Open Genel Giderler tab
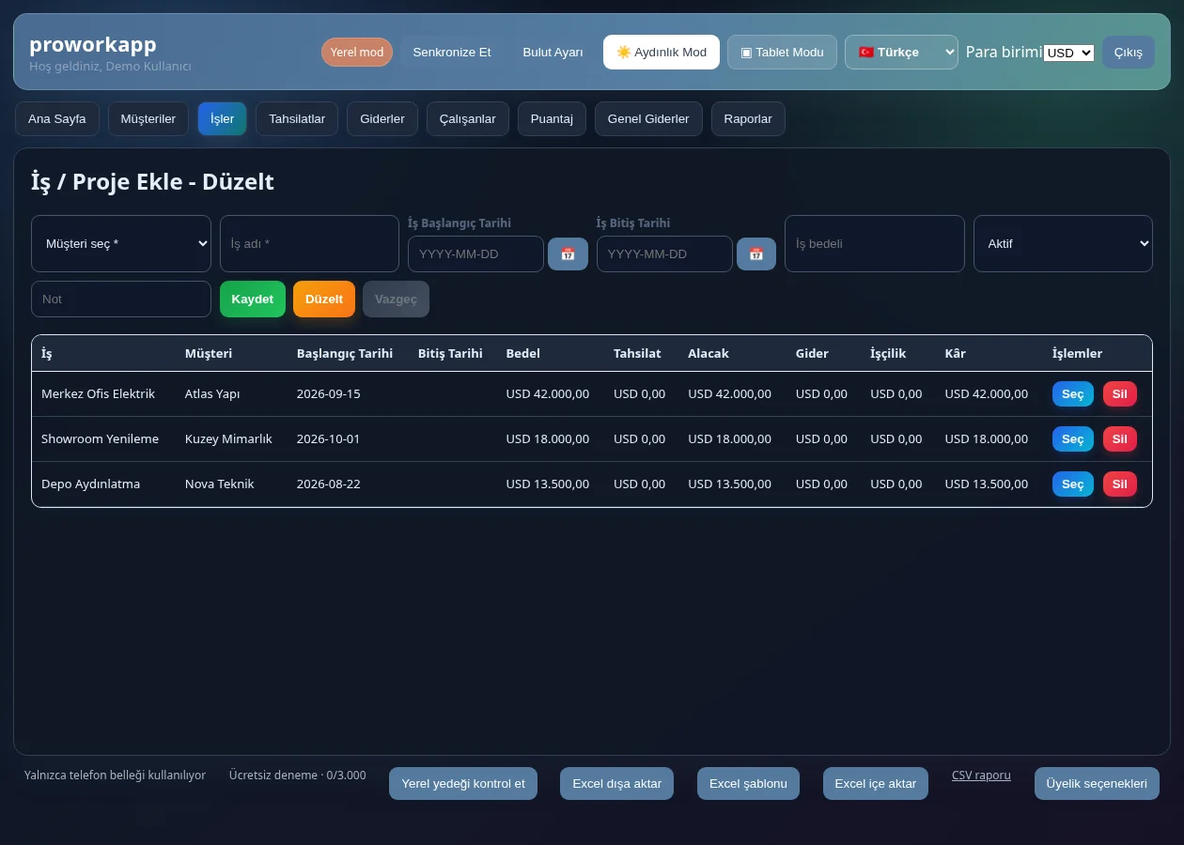1184x845 pixels. (648, 118)
